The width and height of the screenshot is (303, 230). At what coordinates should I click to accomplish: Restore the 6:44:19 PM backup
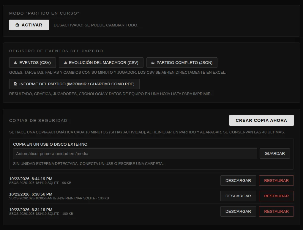pos(276,180)
